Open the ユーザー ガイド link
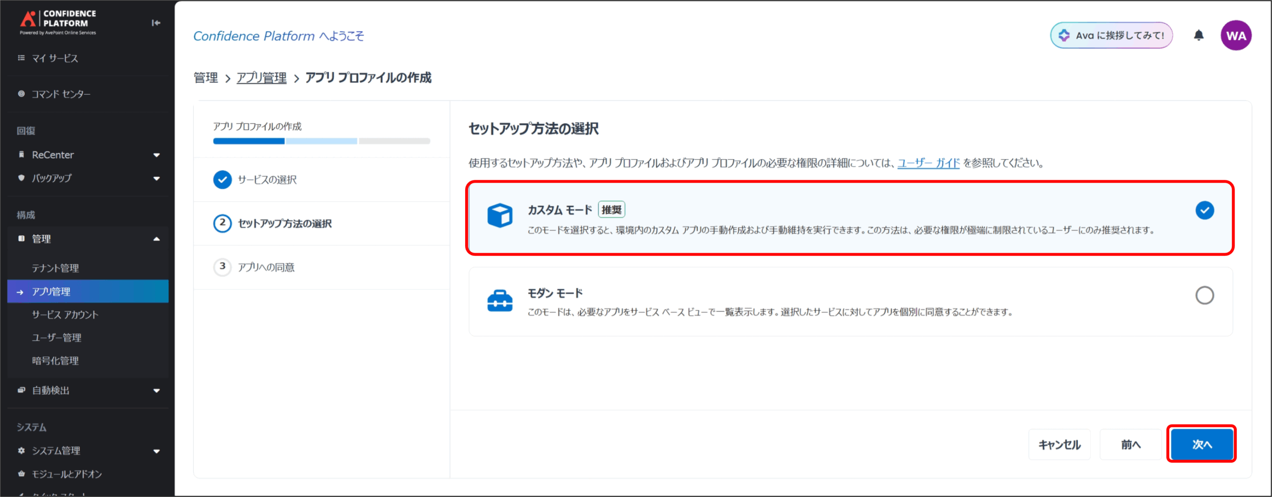The image size is (1272, 497). pos(928,163)
